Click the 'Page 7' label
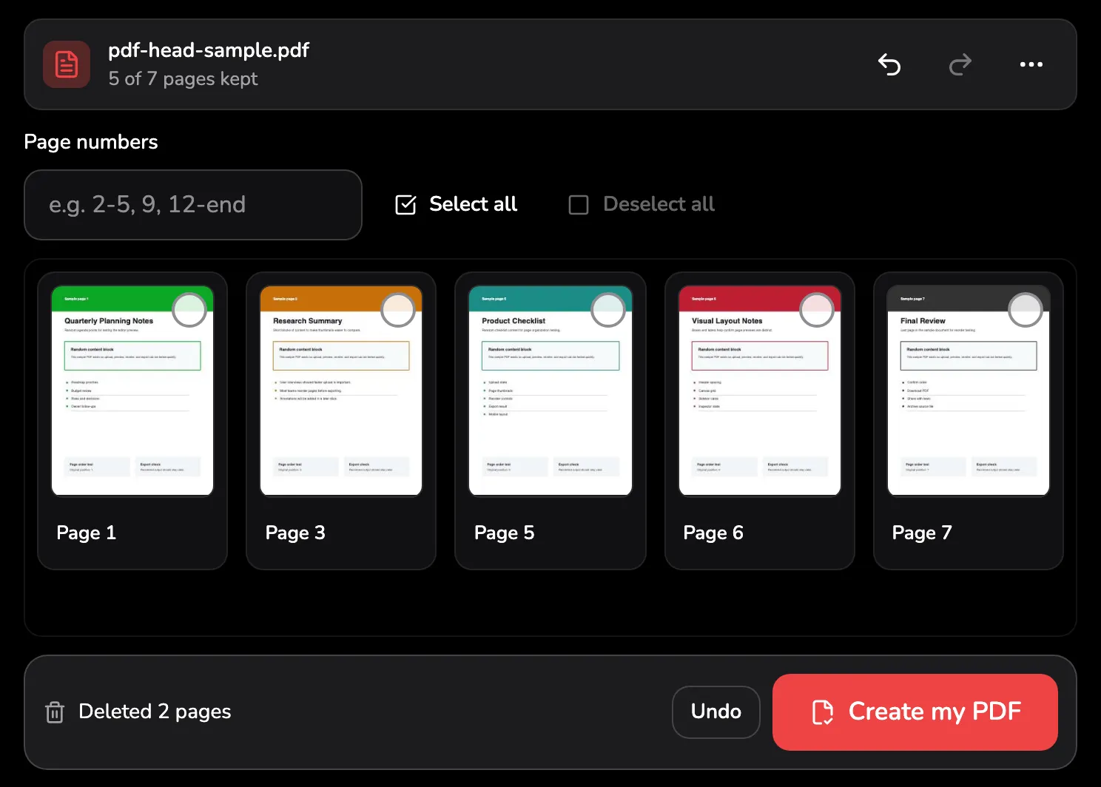Image resolution: width=1101 pixels, height=787 pixels. click(922, 533)
